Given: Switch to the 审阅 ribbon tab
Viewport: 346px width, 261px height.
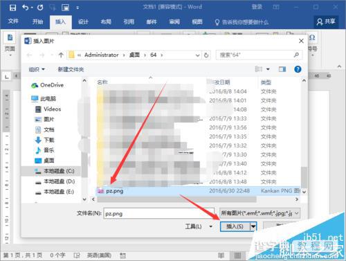Looking at the screenshot, I should (174, 22).
